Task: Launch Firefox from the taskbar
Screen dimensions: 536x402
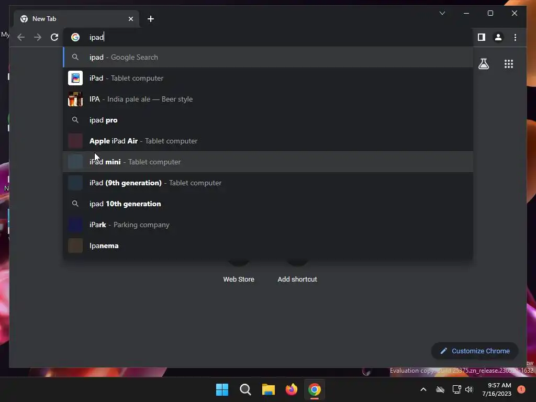Action: (291, 389)
